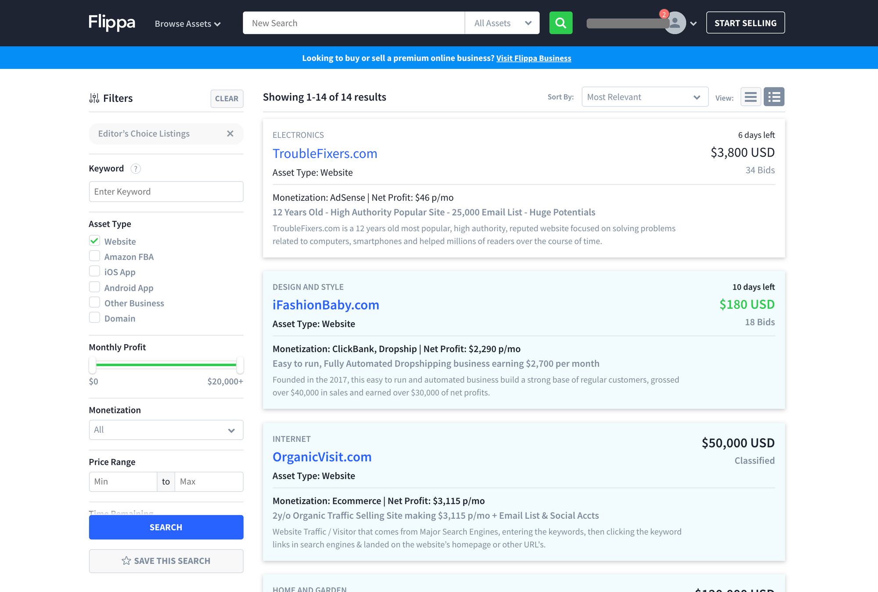Open the All Assets dropdown

[502, 23]
